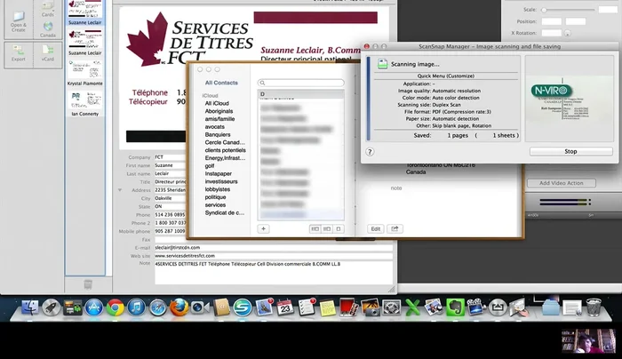Click the X Rotation value field
The height and width of the screenshot is (359, 622).
(552, 33)
